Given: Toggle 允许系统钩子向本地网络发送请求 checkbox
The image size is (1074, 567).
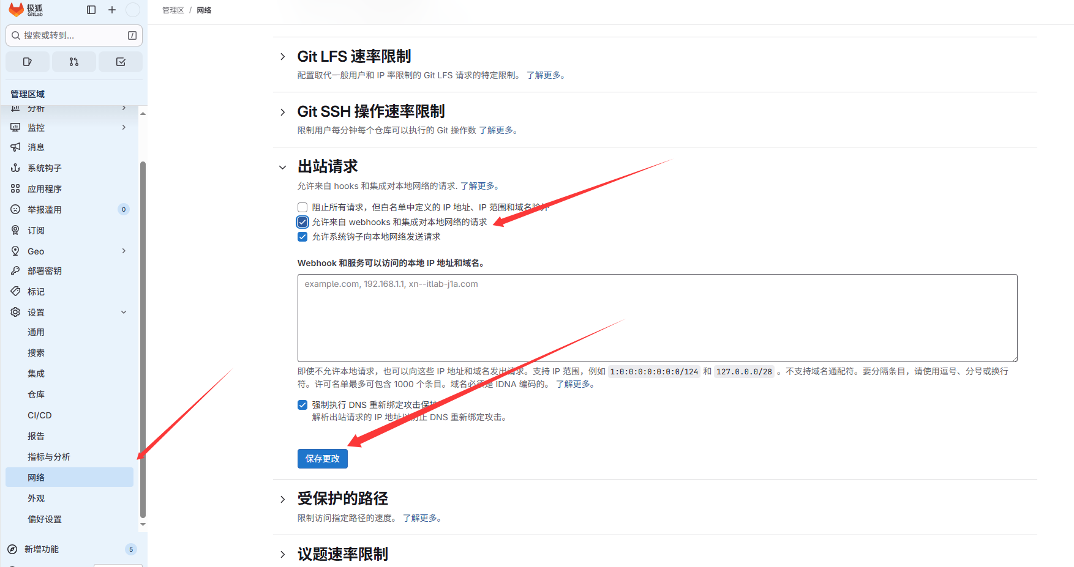Looking at the screenshot, I should (302, 237).
